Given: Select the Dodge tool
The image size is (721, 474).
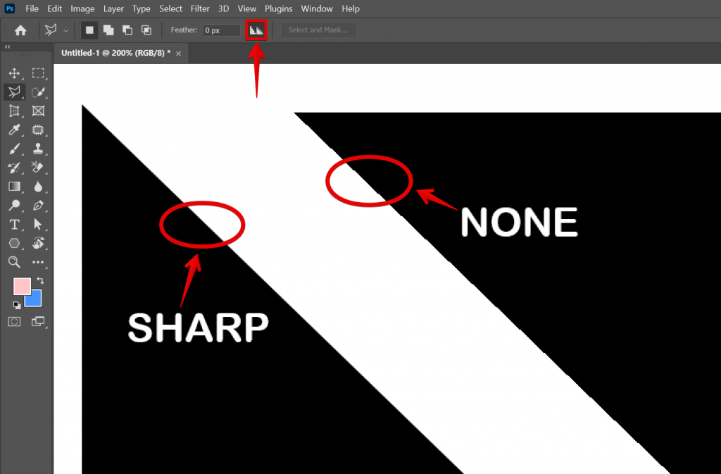Looking at the screenshot, I should pyautogui.click(x=14, y=205).
